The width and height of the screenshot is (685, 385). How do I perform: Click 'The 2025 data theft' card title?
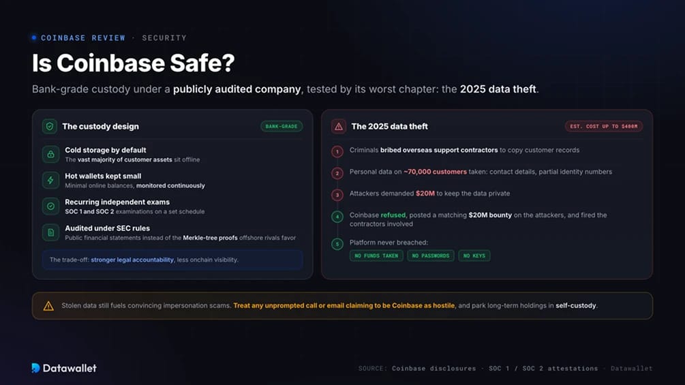(x=389, y=127)
